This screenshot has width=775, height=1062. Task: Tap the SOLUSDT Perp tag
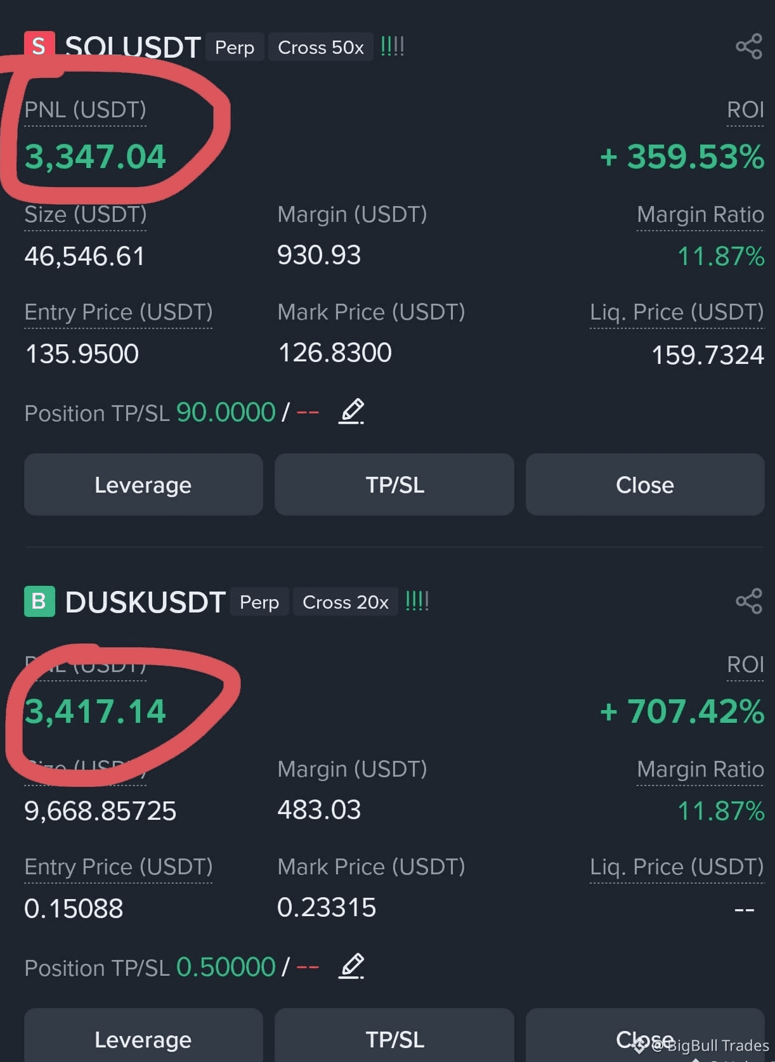pyautogui.click(x=235, y=47)
